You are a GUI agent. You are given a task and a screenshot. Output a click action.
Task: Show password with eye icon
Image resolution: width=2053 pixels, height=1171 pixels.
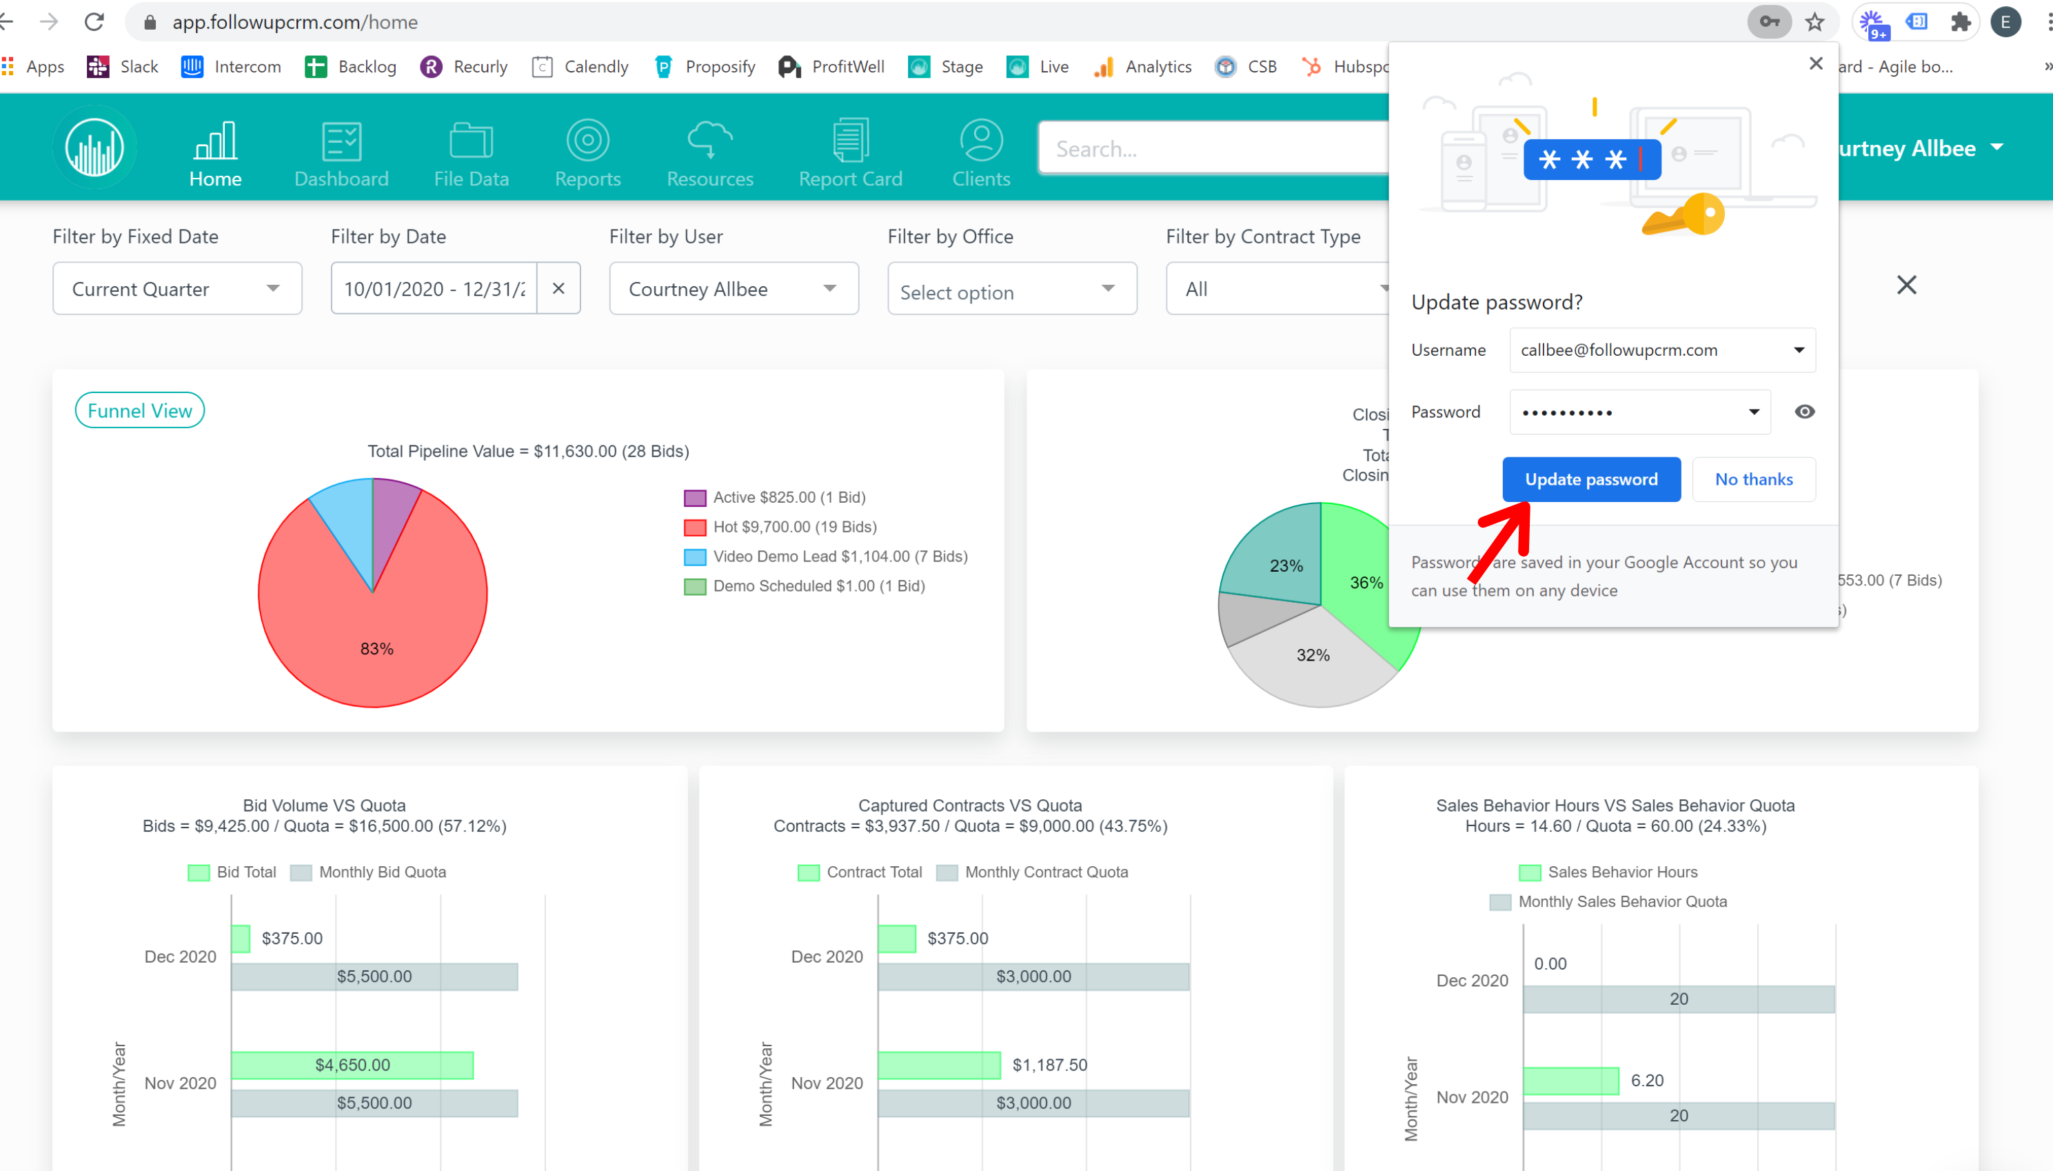coord(1805,412)
